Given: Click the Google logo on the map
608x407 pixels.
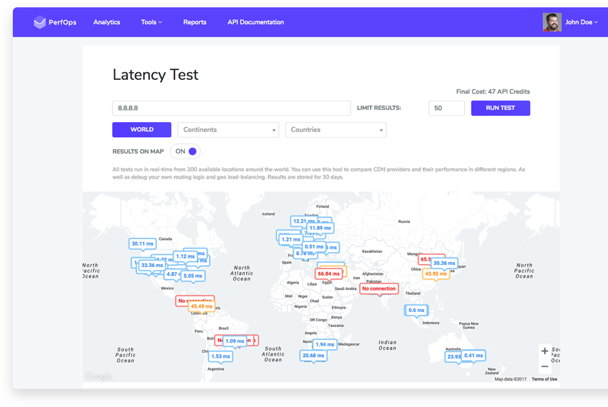Looking at the screenshot, I should (x=99, y=376).
